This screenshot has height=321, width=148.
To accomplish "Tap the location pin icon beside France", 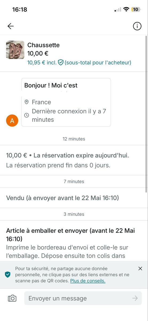I will pyautogui.click(x=26, y=102).
